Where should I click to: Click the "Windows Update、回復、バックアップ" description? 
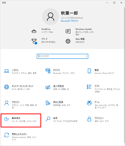pyautogui.click(x=24, y=139)
